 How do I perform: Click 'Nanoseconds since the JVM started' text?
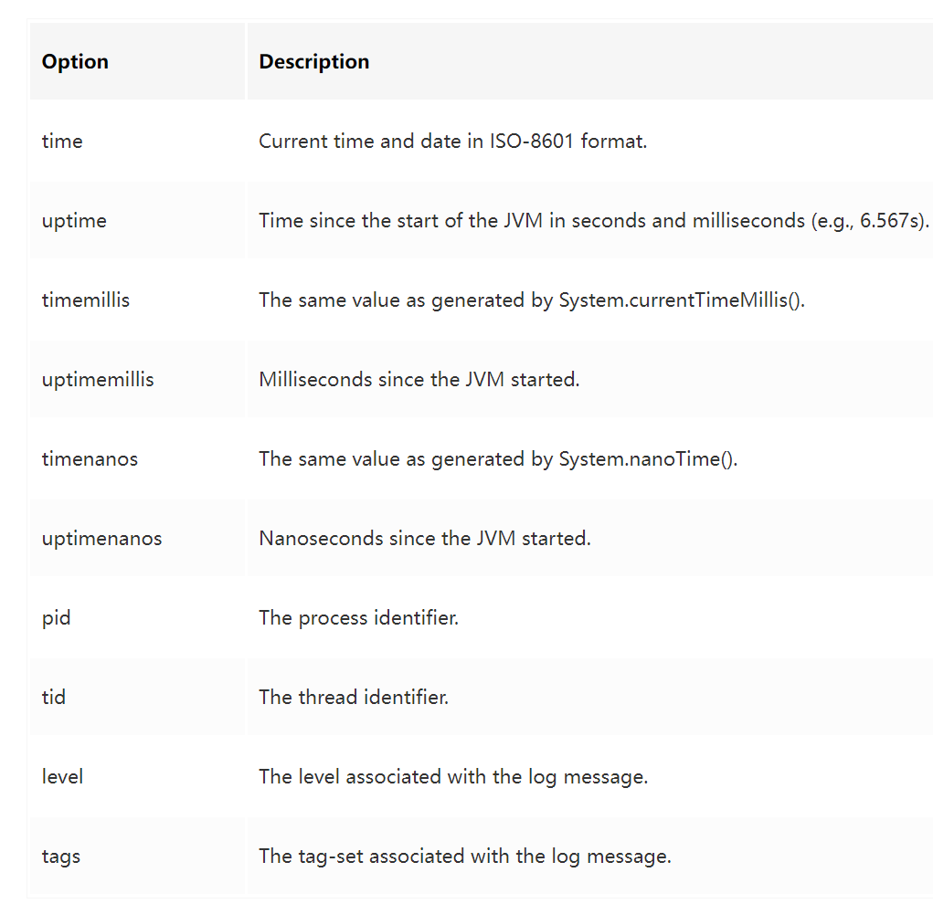425,538
